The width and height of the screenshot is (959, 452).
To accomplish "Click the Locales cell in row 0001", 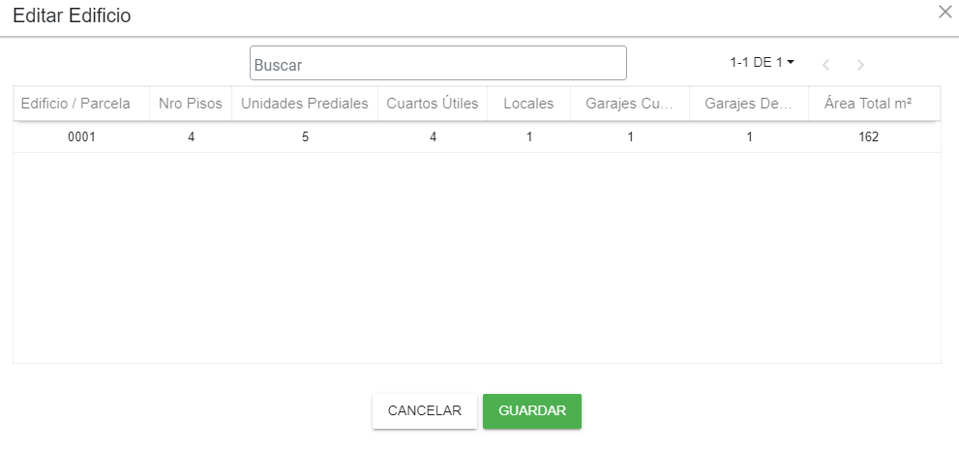I will (529, 137).
